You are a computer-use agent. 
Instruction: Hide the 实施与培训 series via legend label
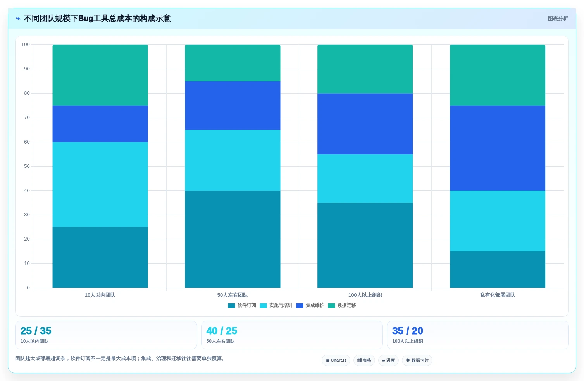[281, 306]
